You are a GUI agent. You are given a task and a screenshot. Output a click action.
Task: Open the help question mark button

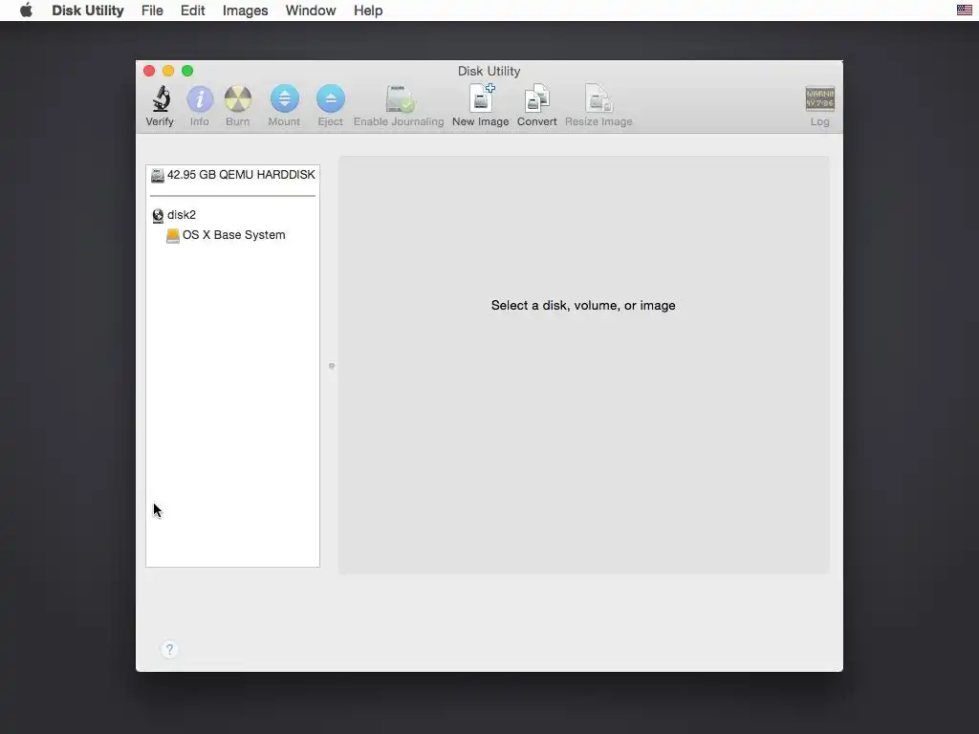tap(169, 649)
